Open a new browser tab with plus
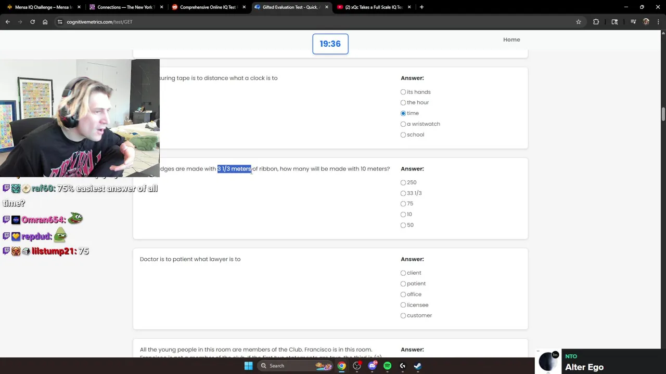This screenshot has height=374, width=666. (421, 7)
